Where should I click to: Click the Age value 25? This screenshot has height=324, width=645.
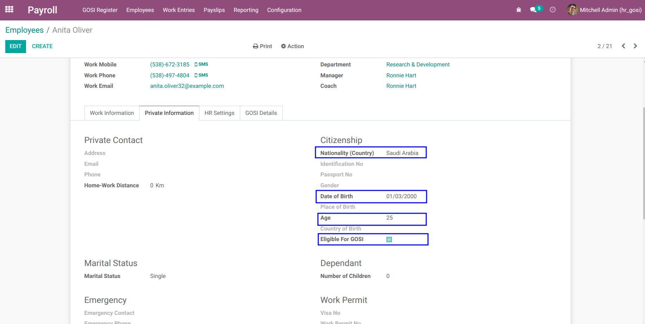click(389, 218)
